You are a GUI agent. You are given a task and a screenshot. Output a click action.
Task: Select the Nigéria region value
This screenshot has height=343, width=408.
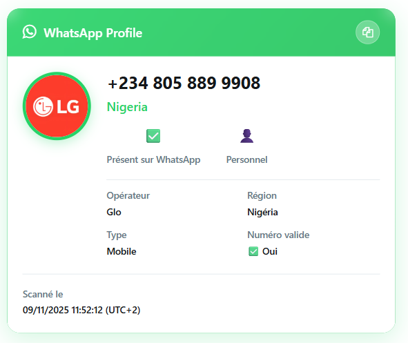pos(262,212)
